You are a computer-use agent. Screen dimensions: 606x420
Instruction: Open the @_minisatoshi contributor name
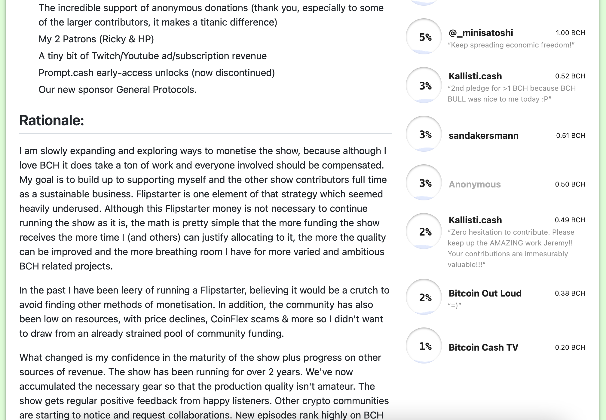coord(481,33)
